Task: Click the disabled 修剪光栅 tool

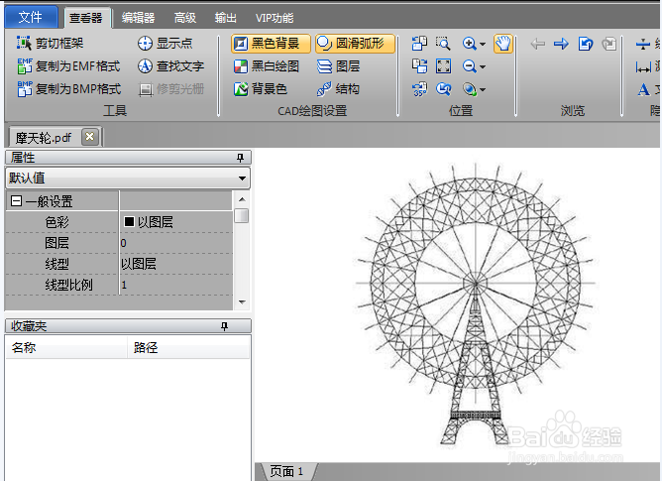Action: pos(171,88)
